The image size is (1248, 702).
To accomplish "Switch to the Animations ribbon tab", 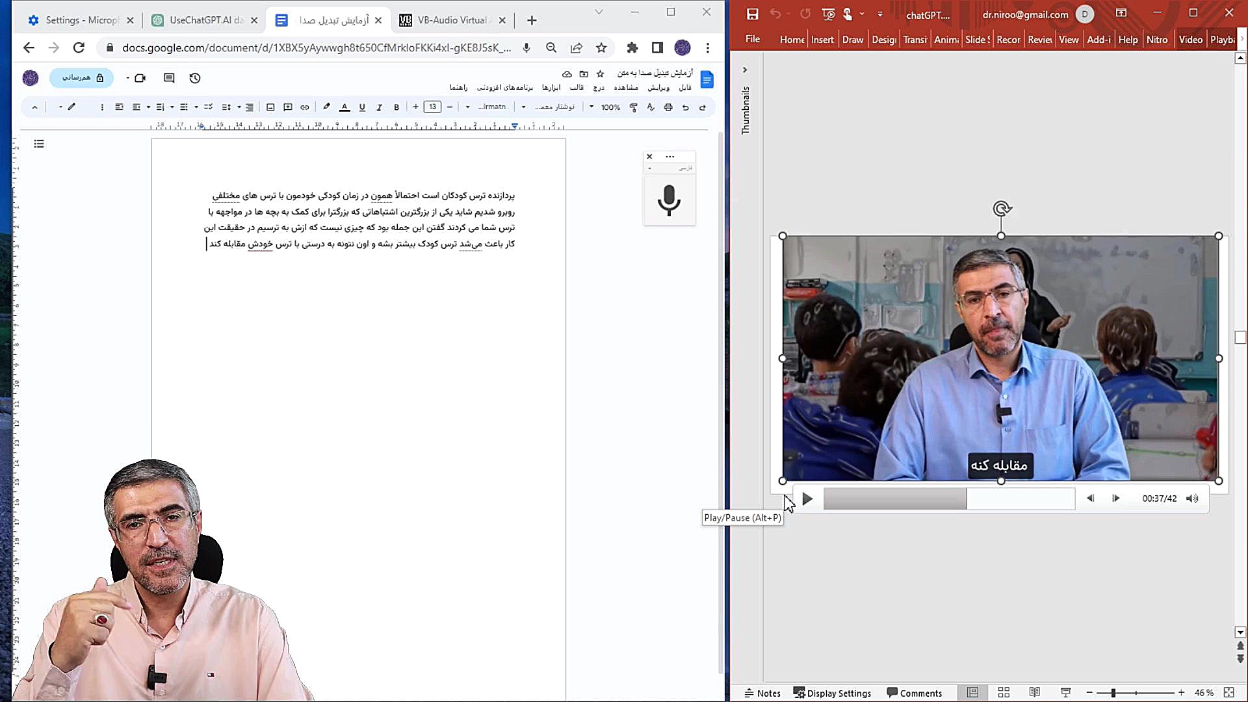I will [x=946, y=39].
